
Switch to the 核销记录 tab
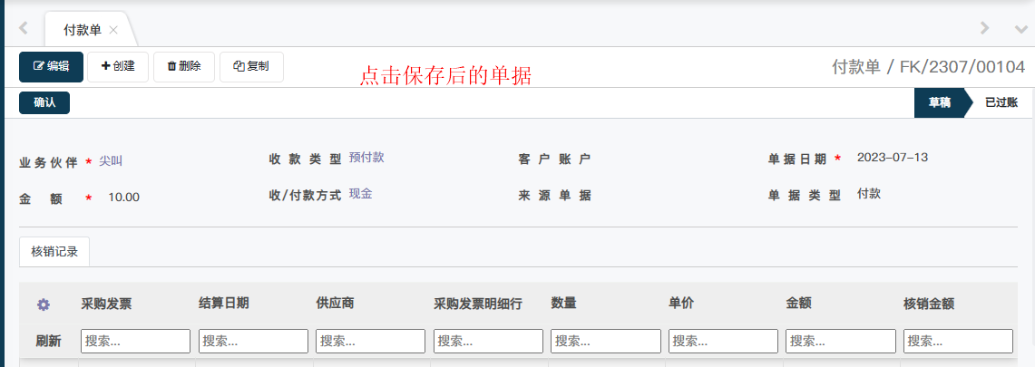[x=54, y=252]
